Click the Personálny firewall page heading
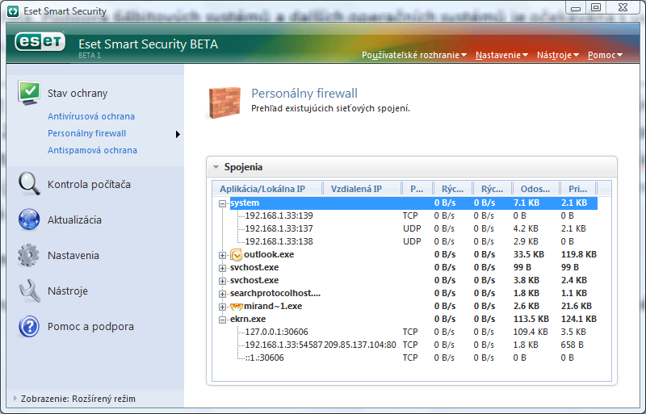This screenshot has width=646, height=414. (x=304, y=94)
